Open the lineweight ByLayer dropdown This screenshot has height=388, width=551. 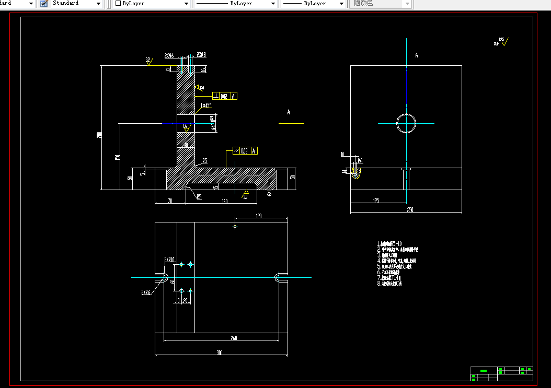click(314, 4)
